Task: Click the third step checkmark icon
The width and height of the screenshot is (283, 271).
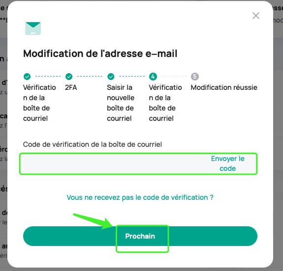Action: [111, 77]
